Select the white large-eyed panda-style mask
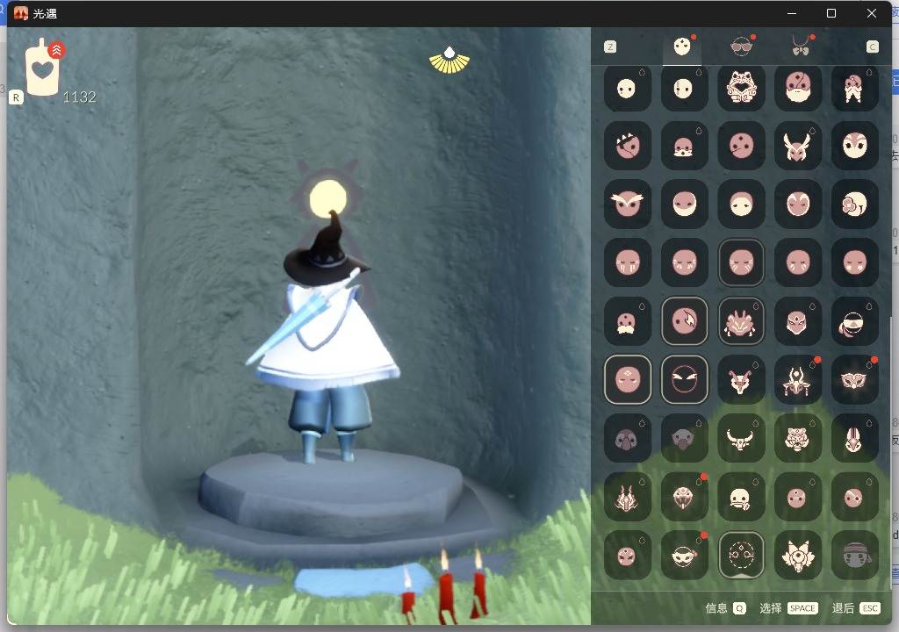899x632 pixels. pos(855,146)
